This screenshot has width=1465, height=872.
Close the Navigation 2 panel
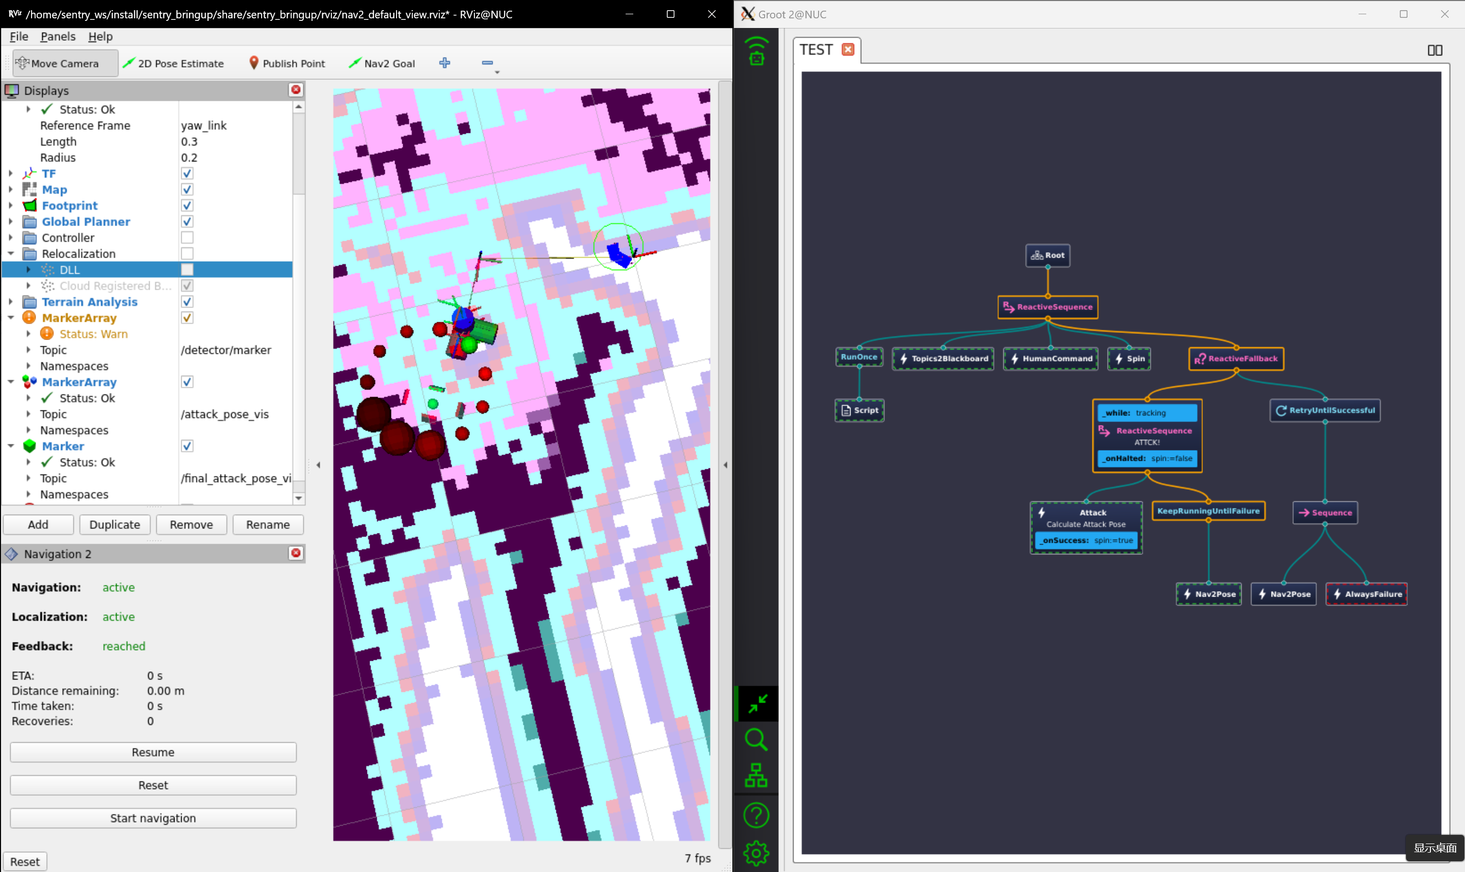coord(296,553)
